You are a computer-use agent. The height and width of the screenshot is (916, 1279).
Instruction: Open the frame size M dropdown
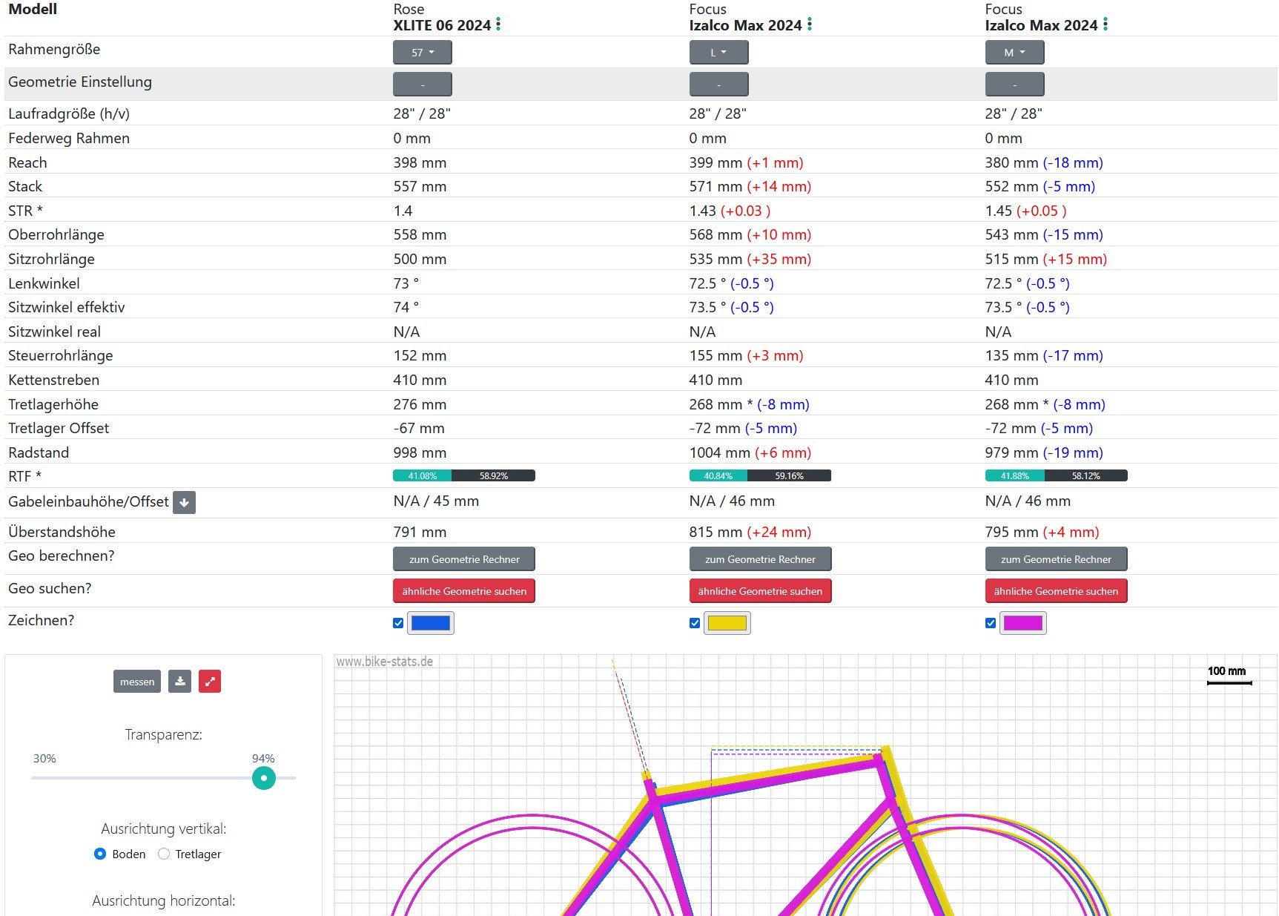(x=1014, y=53)
